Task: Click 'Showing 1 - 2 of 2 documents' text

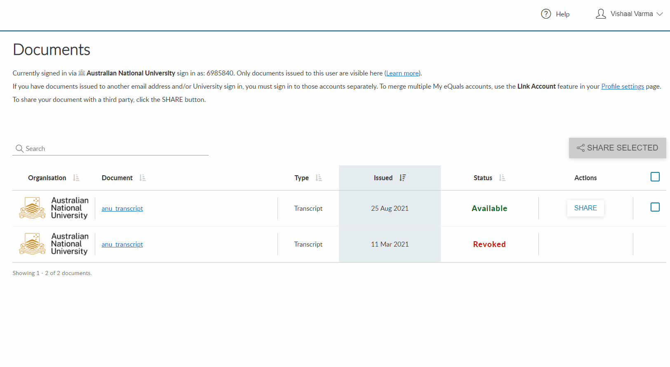Action: [52, 273]
